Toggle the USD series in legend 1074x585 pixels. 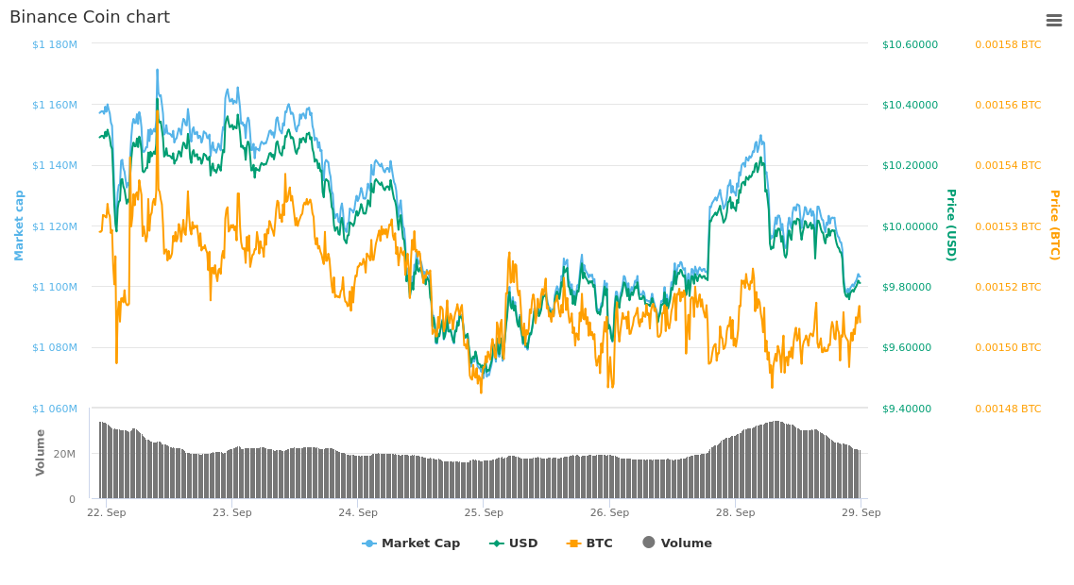[514, 543]
